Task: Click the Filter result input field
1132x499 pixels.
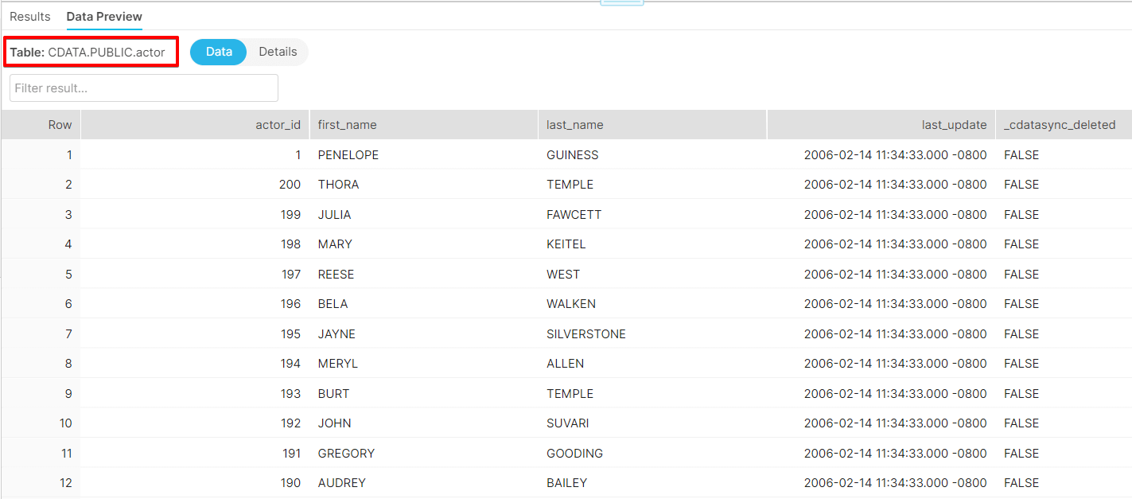Action: pyautogui.click(x=144, y=88)
